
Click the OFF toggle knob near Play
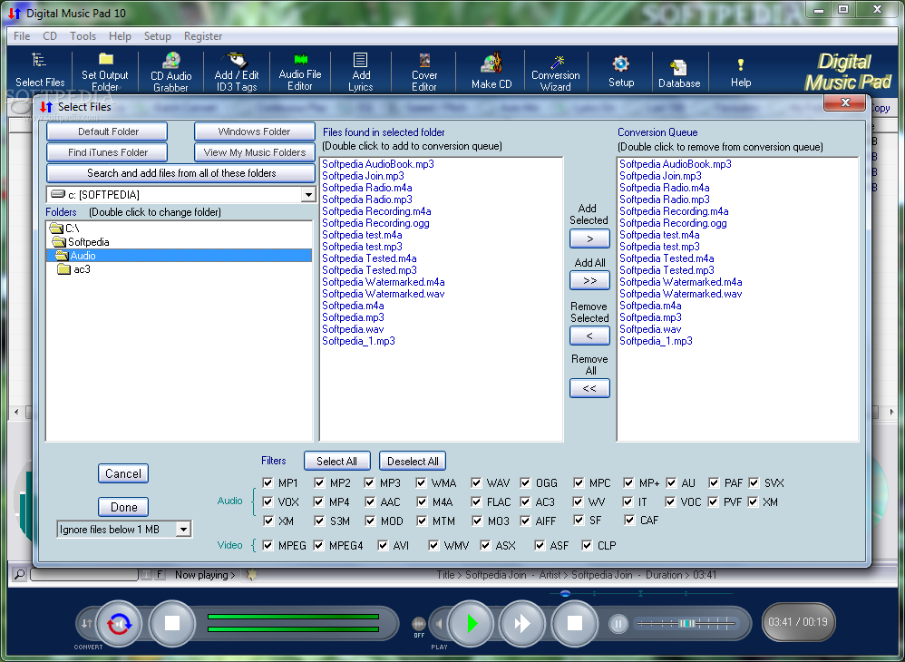click(x=419, y=624)
